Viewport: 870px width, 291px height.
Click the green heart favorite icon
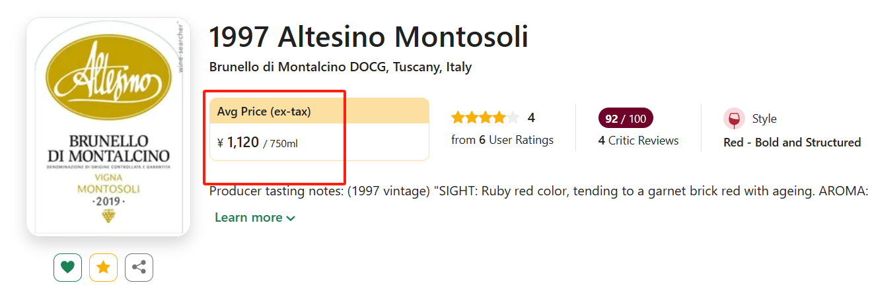click(x=67, y=267)
